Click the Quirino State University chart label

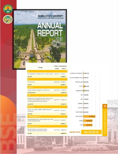tap(76, 73)
